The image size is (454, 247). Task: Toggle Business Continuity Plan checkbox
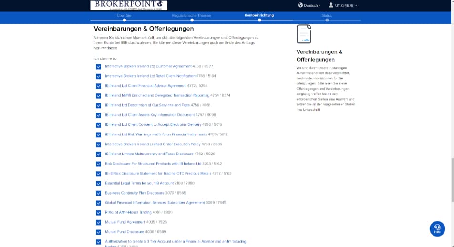[98, 193]
